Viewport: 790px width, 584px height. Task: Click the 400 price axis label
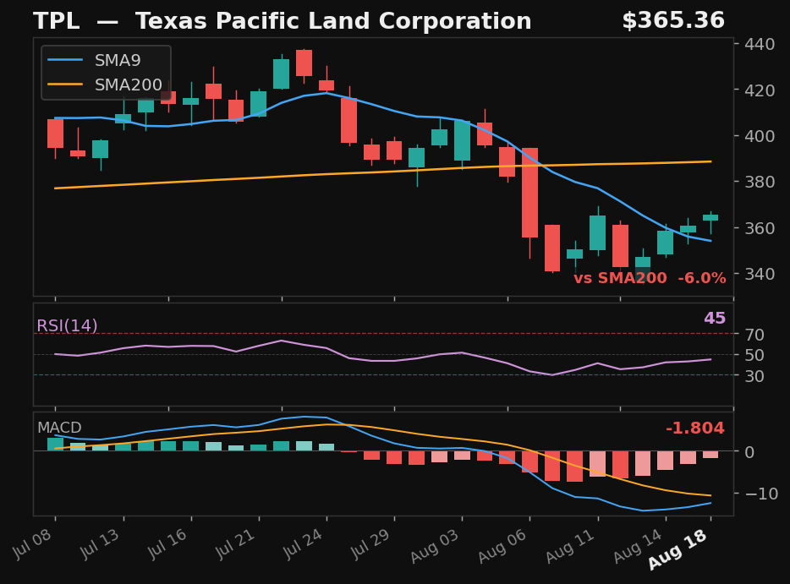pyautogui.click(x=760, y=136)
